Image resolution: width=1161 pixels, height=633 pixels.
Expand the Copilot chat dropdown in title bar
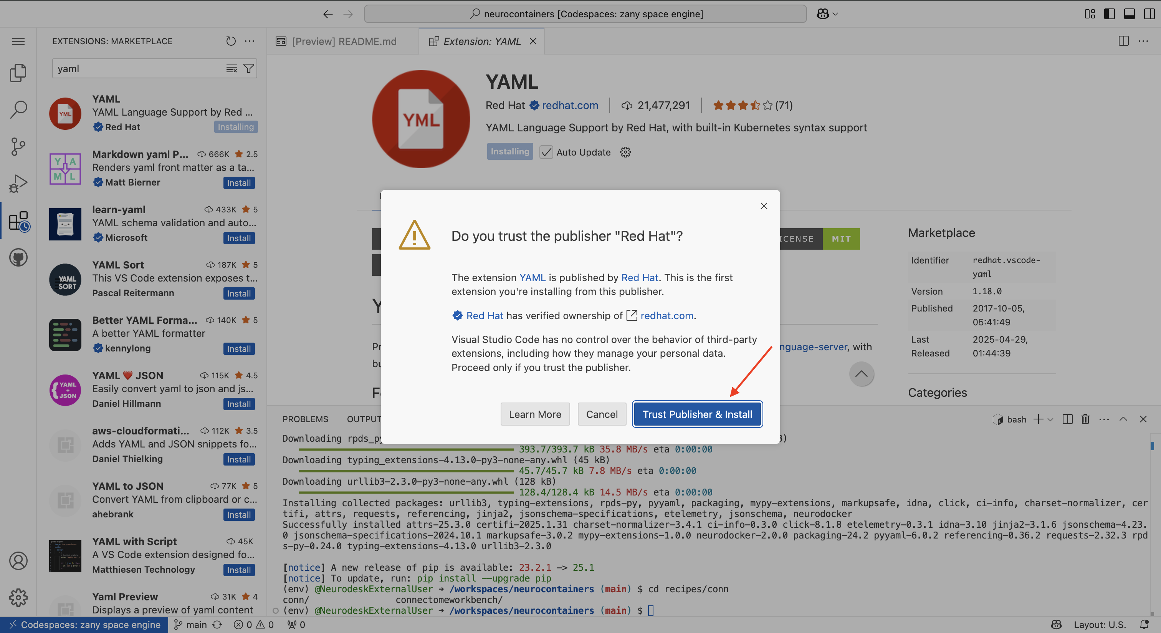click(x=835, y=14)
